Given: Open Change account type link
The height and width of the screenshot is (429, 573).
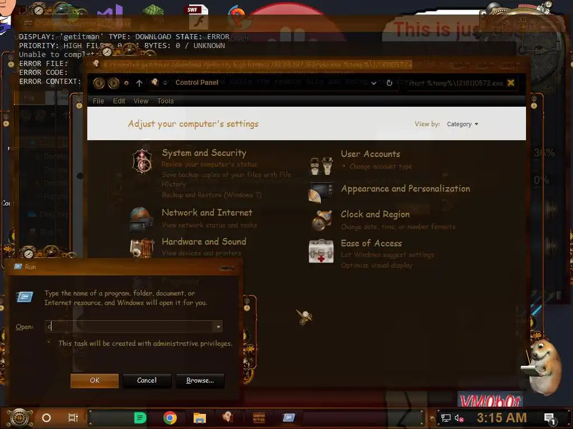Looking at the screenshot, I should click(x=381, y=166).
